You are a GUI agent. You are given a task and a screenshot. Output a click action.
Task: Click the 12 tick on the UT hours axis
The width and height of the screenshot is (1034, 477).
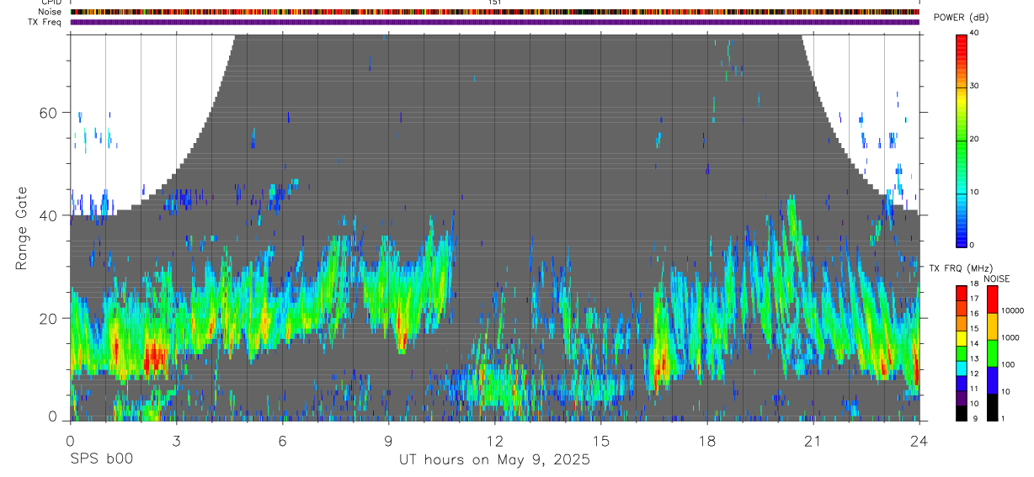click(494, 441)
